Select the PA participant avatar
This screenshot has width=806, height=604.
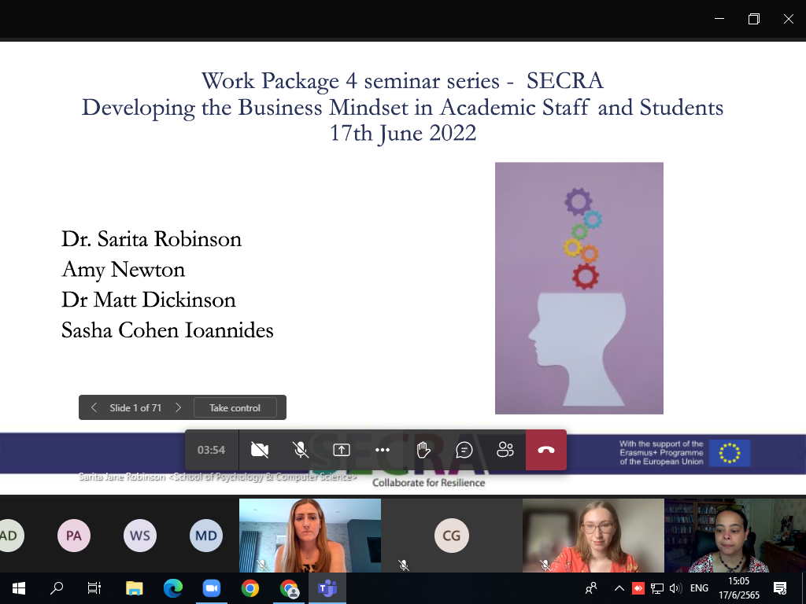[73, 536]
